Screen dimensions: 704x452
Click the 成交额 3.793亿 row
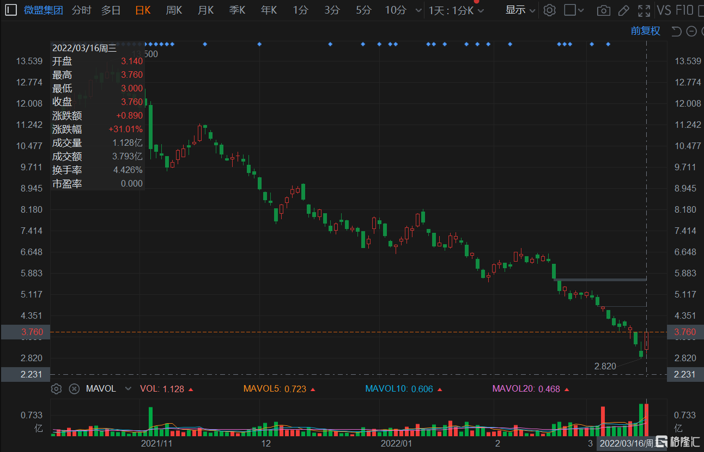click(x=98, y=157)
